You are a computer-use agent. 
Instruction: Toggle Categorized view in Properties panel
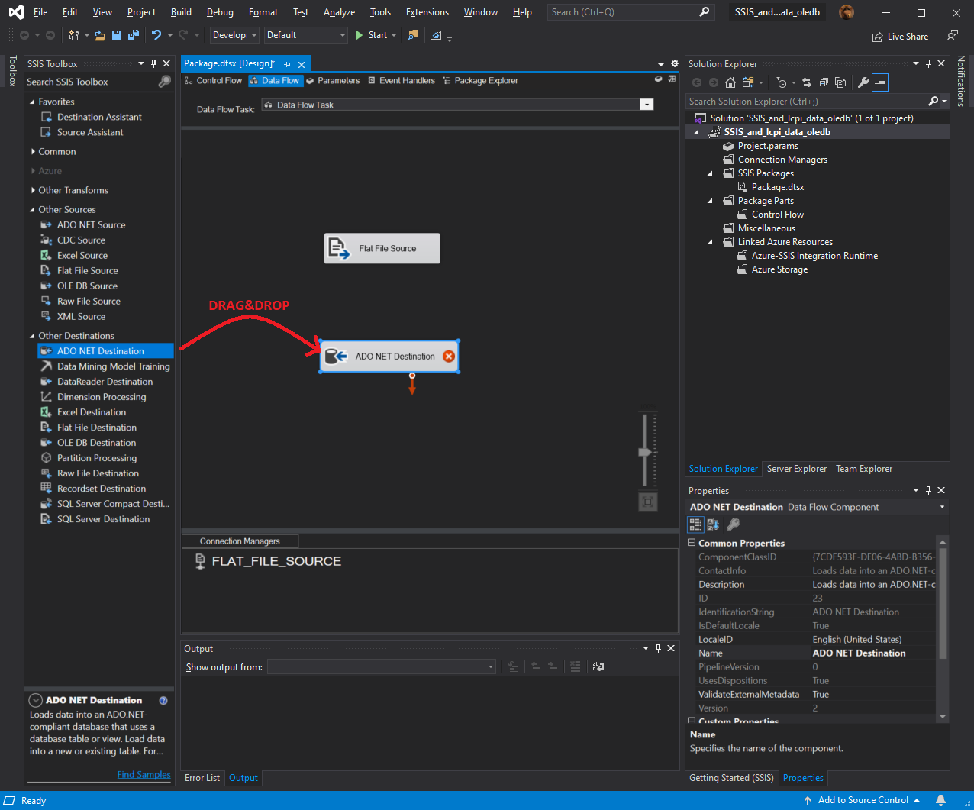click(695, 524)
